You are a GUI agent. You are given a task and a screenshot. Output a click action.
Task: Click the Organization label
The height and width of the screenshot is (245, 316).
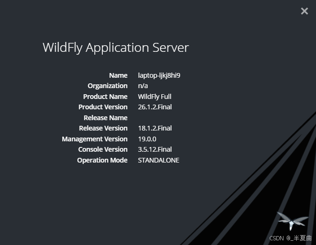point(108,86)
